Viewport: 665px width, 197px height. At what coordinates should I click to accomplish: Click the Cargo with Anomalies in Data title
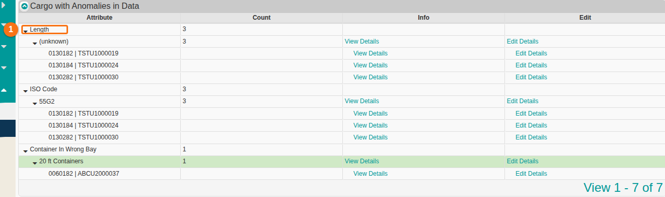click(85, 7)
